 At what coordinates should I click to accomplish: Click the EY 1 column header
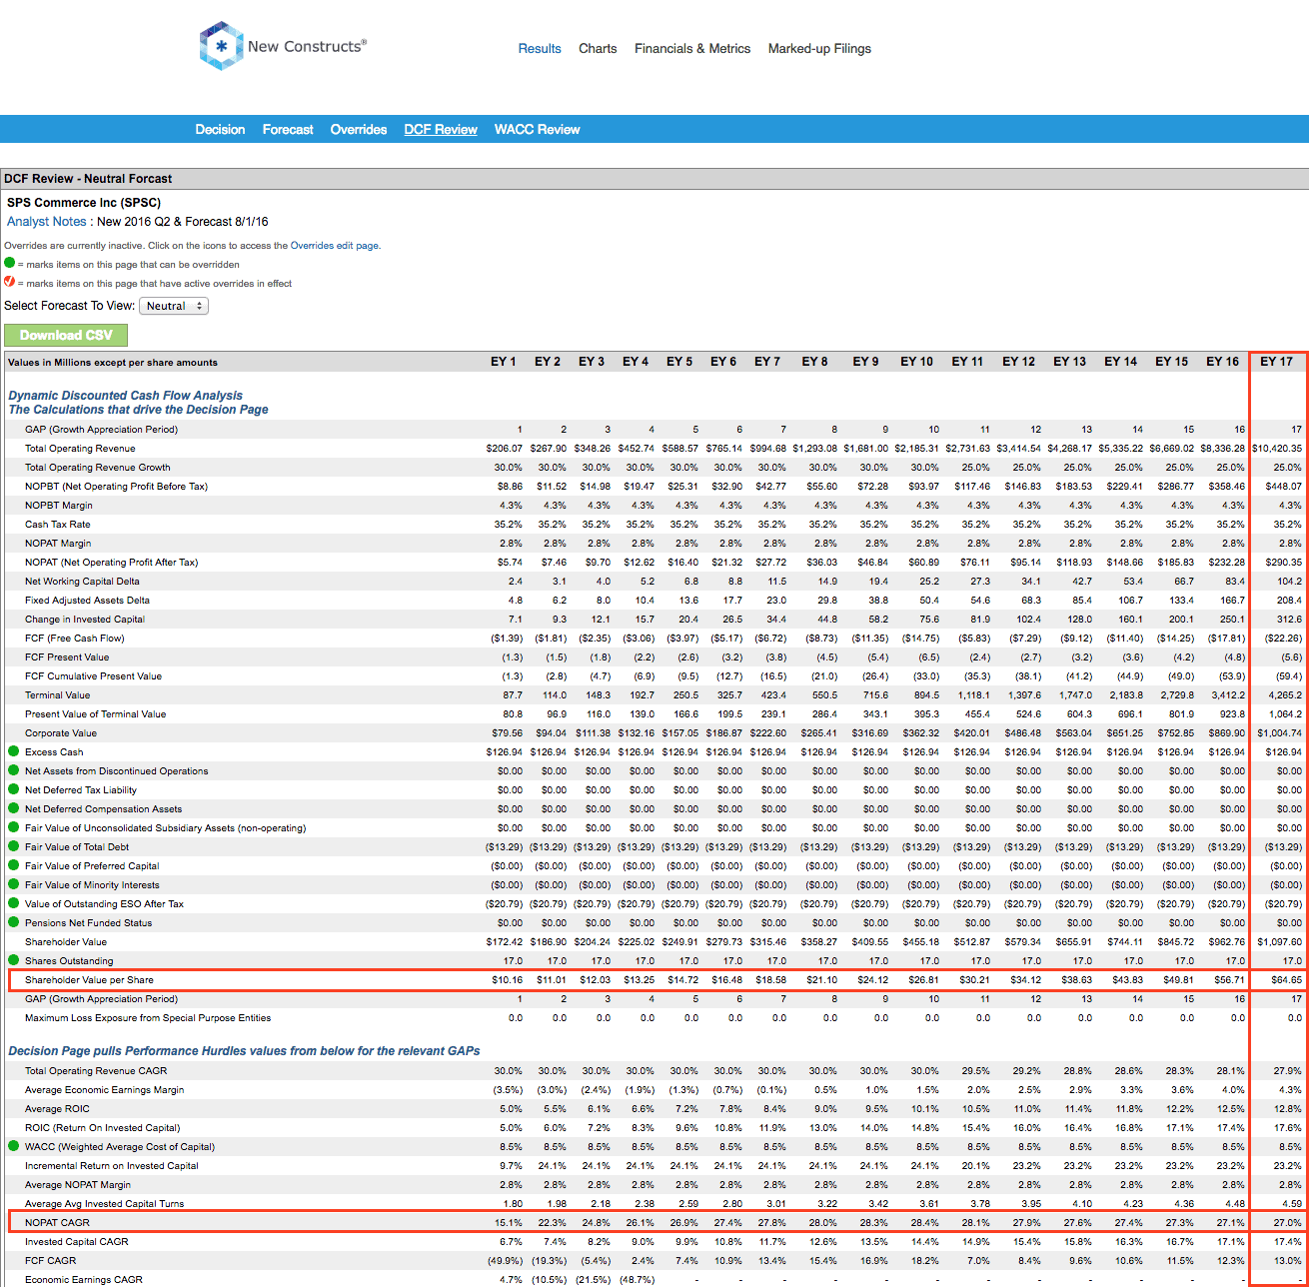(x=504, y=362)
